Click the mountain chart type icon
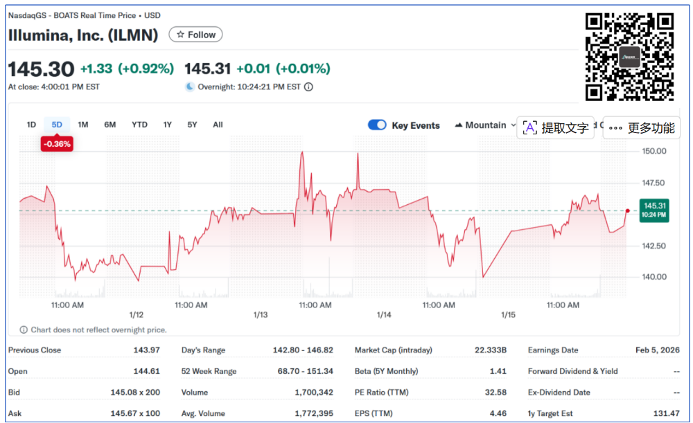This screenshot has height=423, width=693. click(459, 125)
